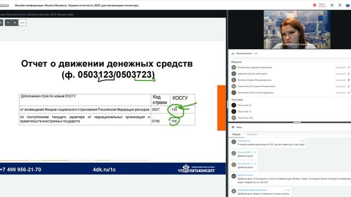Click avatar of Беляева Мария Владимировна
Screen dimensions: 351x197
tap(234, 80)
